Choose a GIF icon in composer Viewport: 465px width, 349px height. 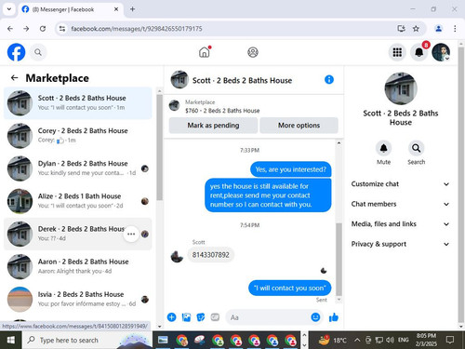[215, 317]
